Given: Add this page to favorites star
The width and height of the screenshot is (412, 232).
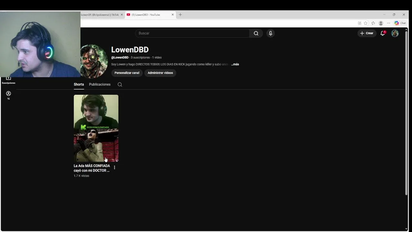Looking at the screenshot, I should click(x=366, y=23).
